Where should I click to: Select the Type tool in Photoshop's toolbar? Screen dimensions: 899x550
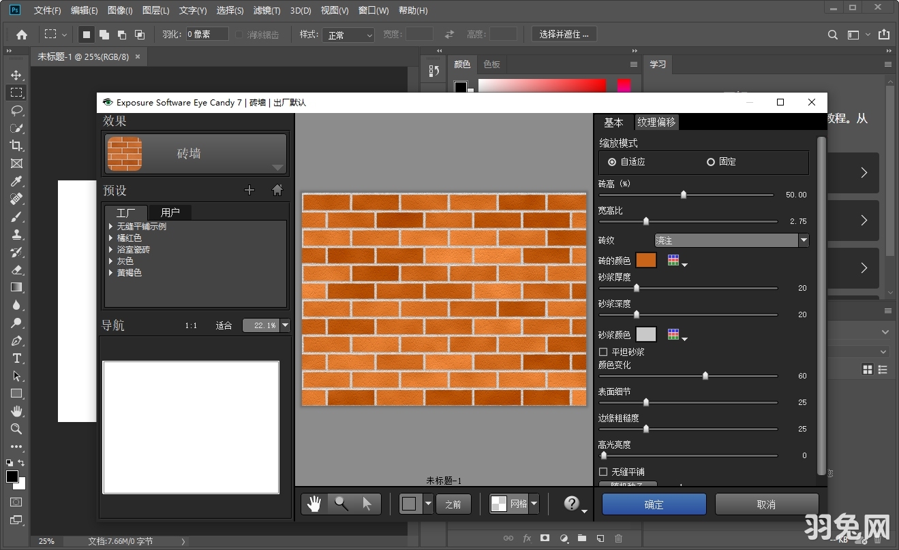(16, 359)
